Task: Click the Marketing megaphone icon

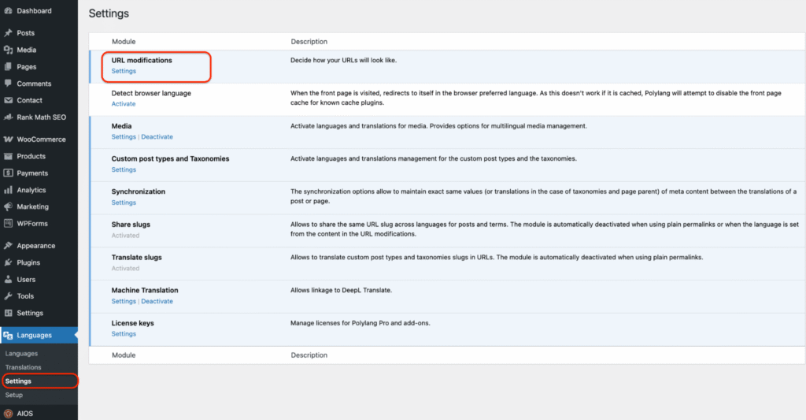Action: click(8, 207)
